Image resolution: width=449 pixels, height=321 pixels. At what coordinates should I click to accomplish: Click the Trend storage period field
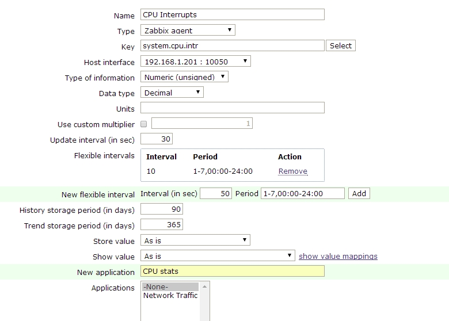162,224
